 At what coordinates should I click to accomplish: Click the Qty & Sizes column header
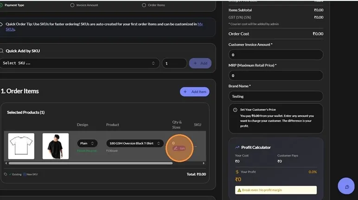(x=177, y=125)
